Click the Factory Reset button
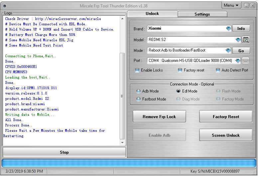Image resolution: width=259 pixels, height=176 pixels. pos(226,117)
